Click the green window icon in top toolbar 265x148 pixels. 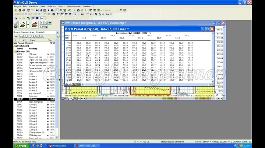tap(98, 10)
